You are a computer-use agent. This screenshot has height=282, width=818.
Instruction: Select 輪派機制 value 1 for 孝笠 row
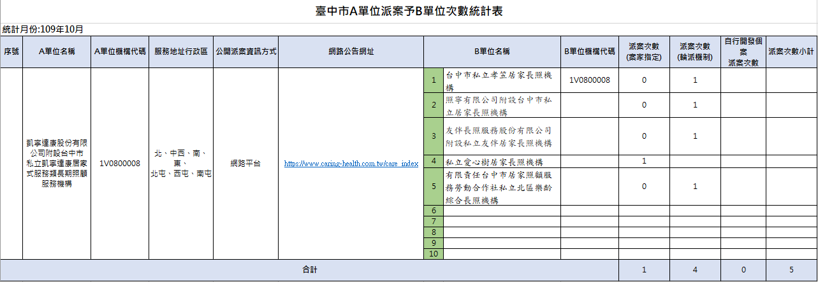pos(695,80)
